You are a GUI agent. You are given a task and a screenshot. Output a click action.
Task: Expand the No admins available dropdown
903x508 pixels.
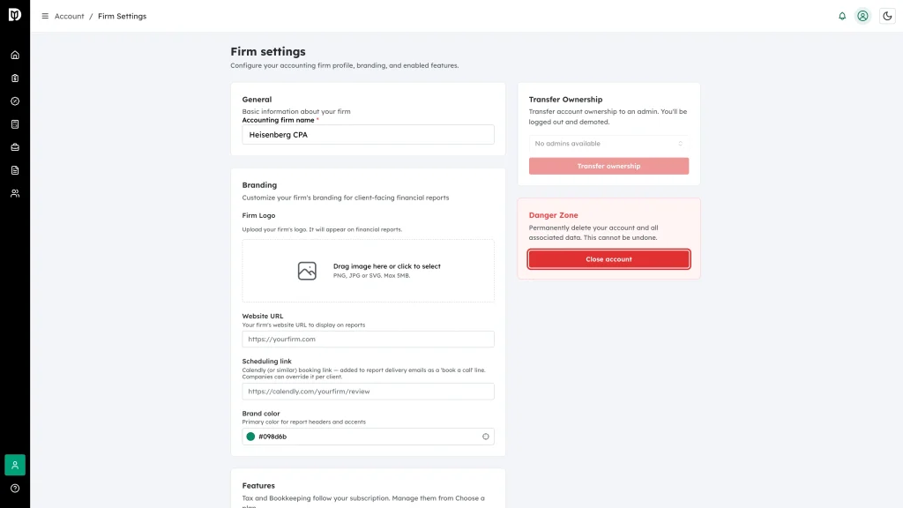(608, 144)
